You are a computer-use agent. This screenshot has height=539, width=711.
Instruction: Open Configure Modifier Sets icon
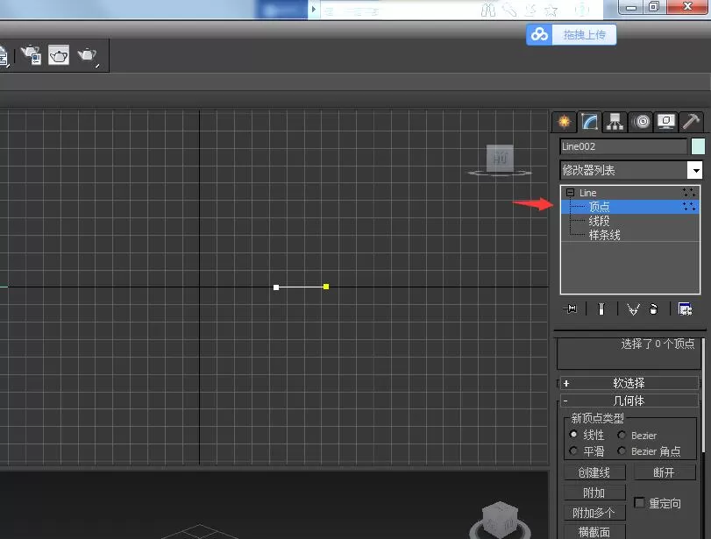[685, 309]
